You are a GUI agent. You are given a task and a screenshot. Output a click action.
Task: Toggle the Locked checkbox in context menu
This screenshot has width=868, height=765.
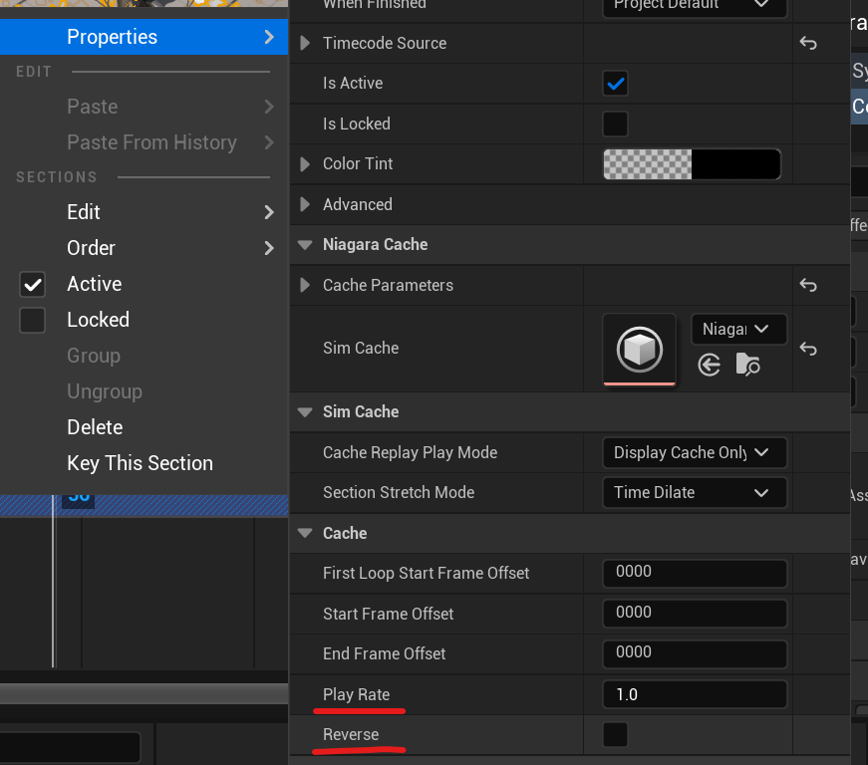point(33,321)
